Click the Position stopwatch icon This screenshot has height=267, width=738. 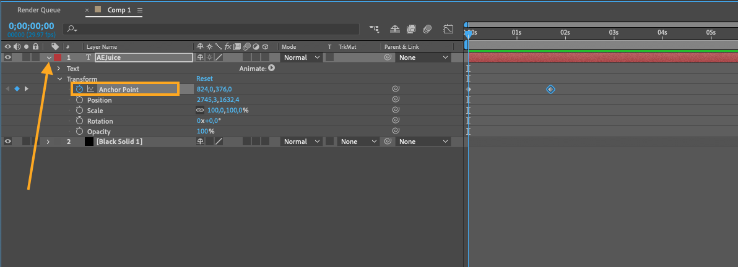pos(79,100)
